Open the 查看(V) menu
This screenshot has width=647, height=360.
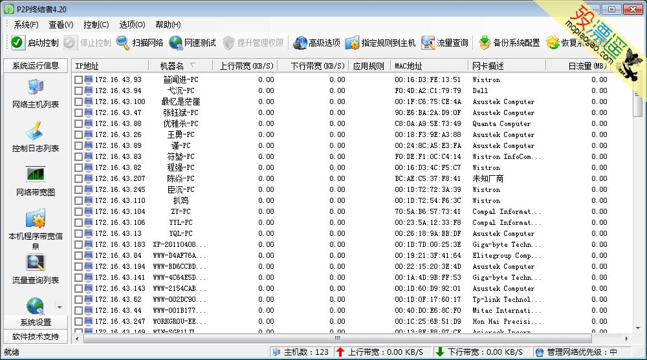[61, 25]
